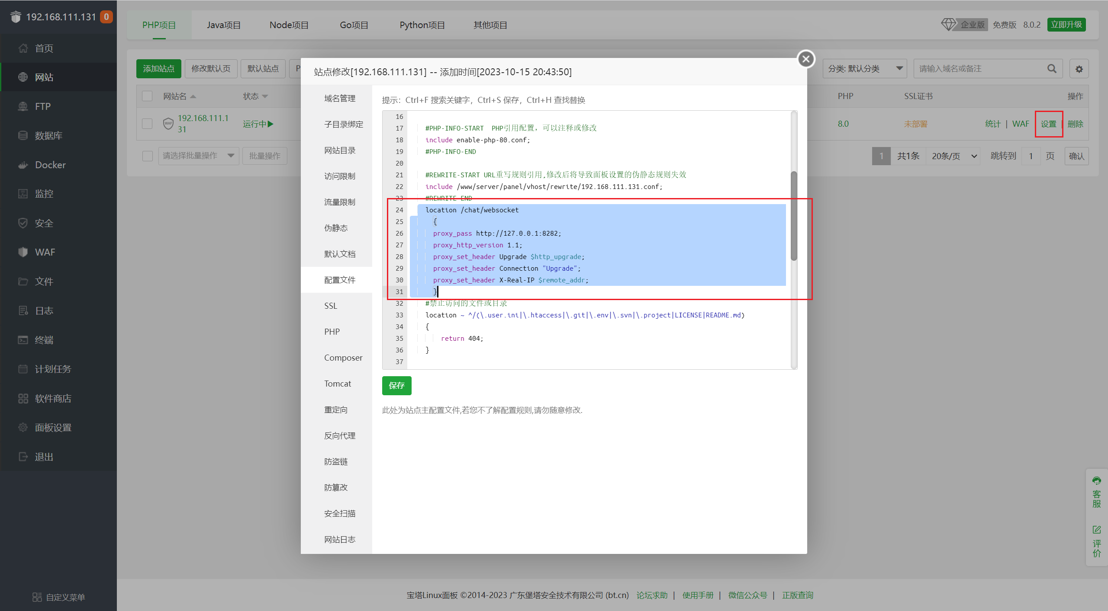Close the site modification dialog
Screen dimensions: 1108x611
click(x=806, y=59)
